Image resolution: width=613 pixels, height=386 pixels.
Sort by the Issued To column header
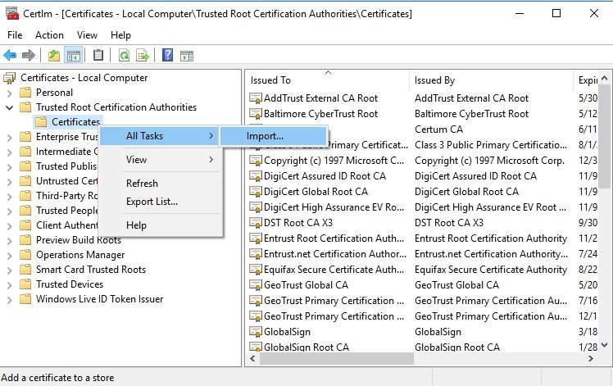point(270,80)
